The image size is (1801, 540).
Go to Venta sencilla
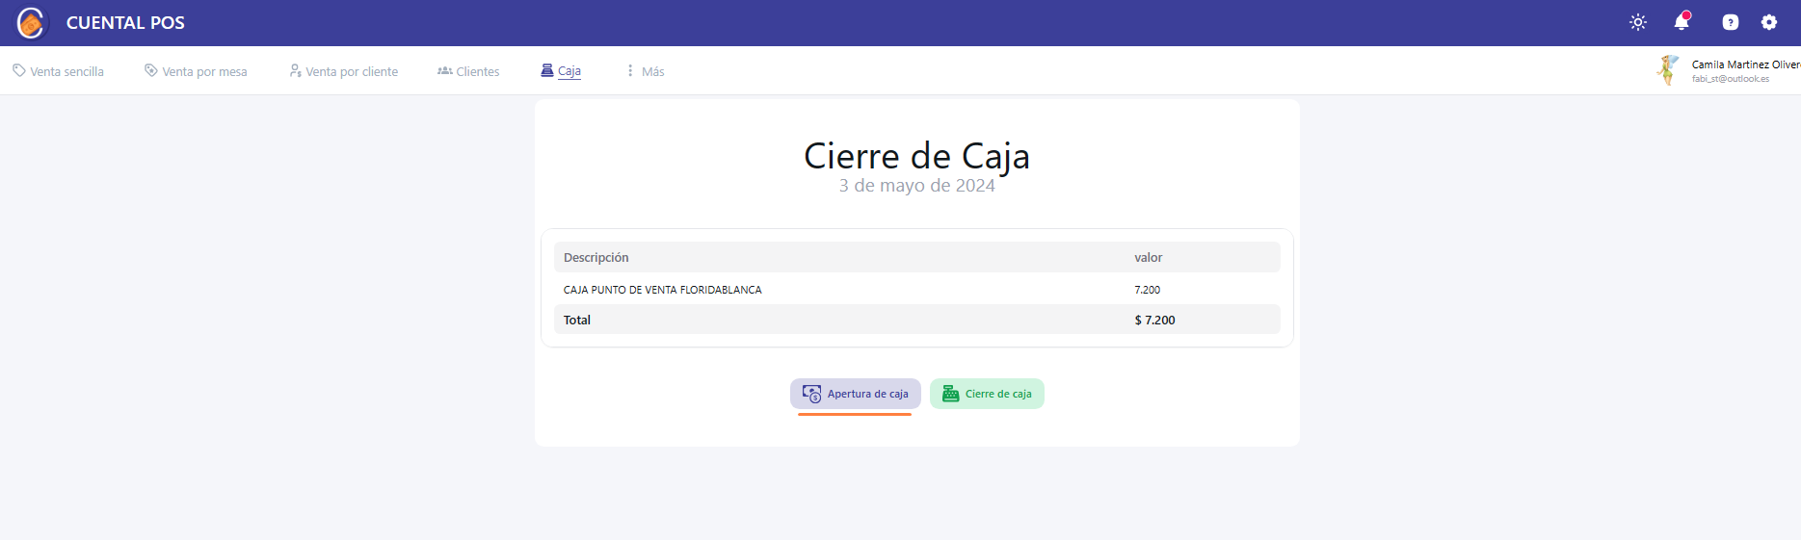(58, 71)
